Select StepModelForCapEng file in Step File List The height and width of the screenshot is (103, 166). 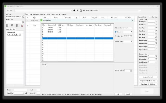[14, 35]
